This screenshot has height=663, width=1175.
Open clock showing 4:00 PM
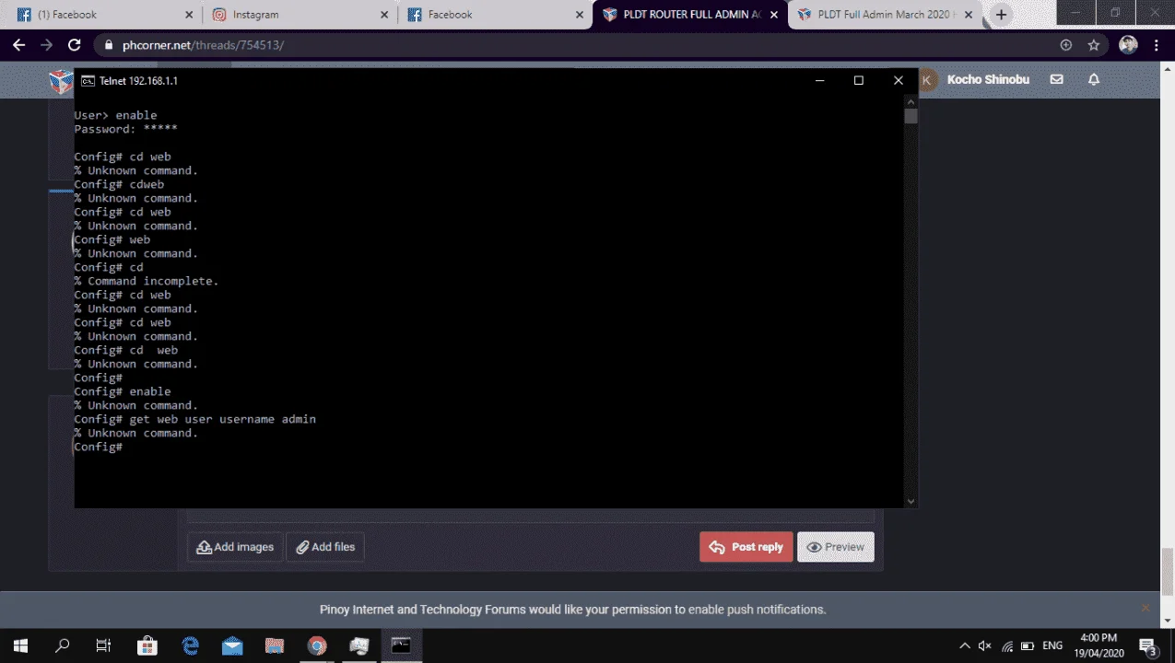pos(1099,645)
